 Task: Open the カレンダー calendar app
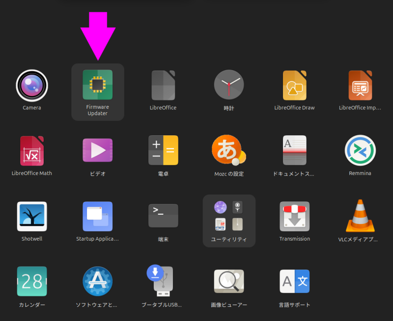click(x=32, y=281)
